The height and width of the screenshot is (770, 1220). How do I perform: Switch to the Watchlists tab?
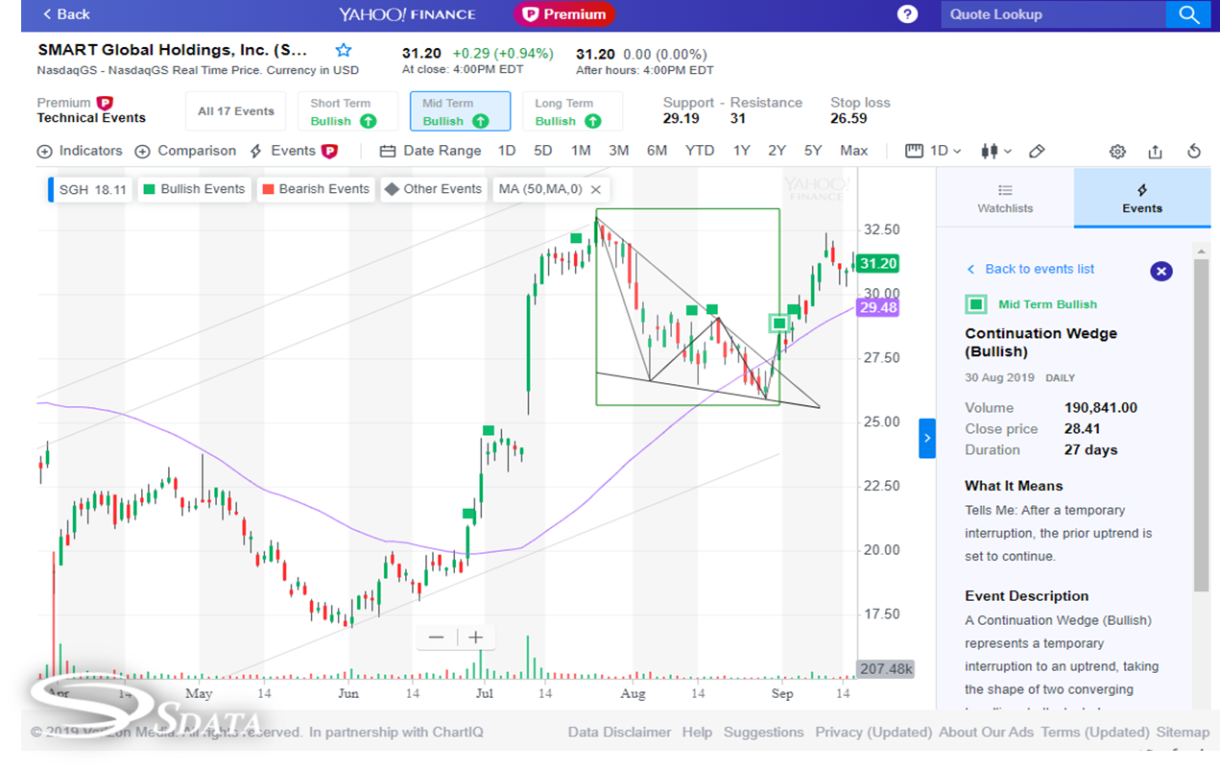coord(1004,198)
